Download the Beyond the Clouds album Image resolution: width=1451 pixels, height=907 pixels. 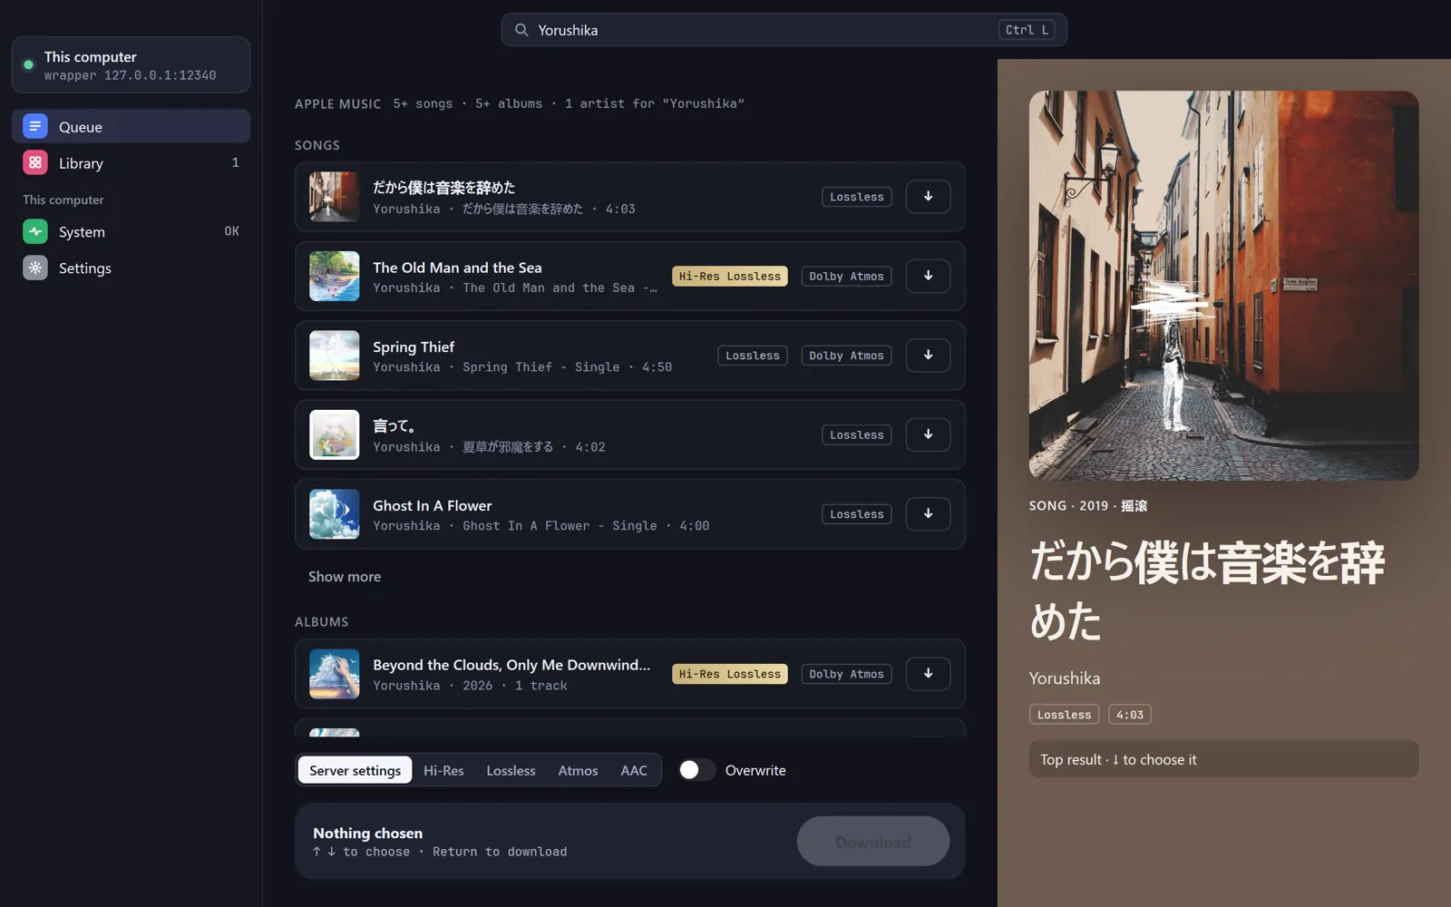click(928, 674)
